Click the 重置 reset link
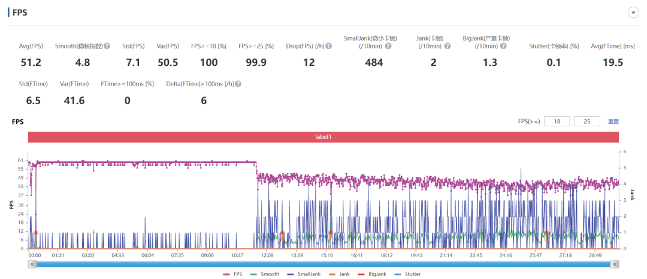Image resolution: width=647 pixels, height=279 pixels. tap(613, 122)
